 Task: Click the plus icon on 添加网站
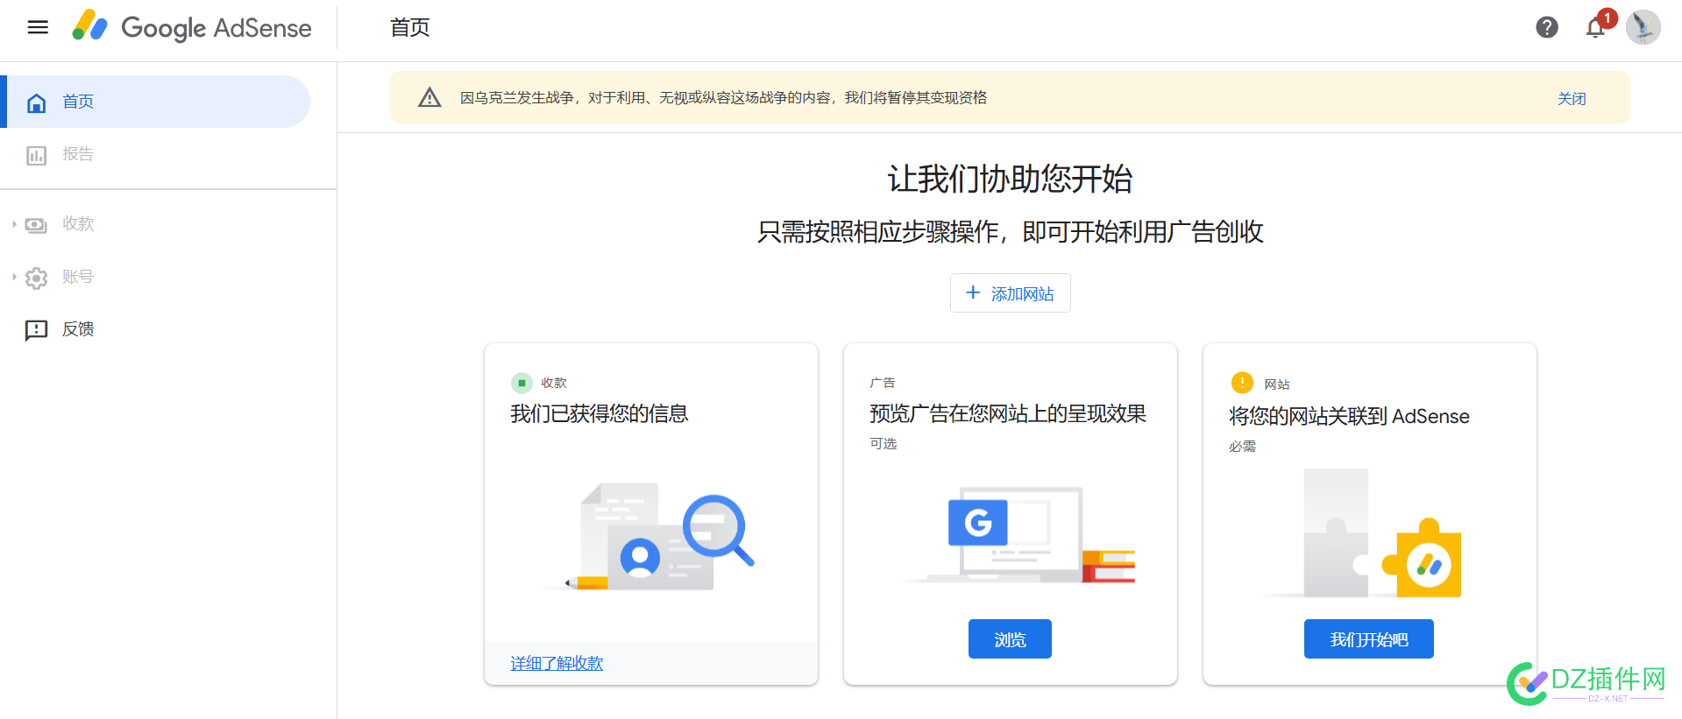(x=973, y=293)
